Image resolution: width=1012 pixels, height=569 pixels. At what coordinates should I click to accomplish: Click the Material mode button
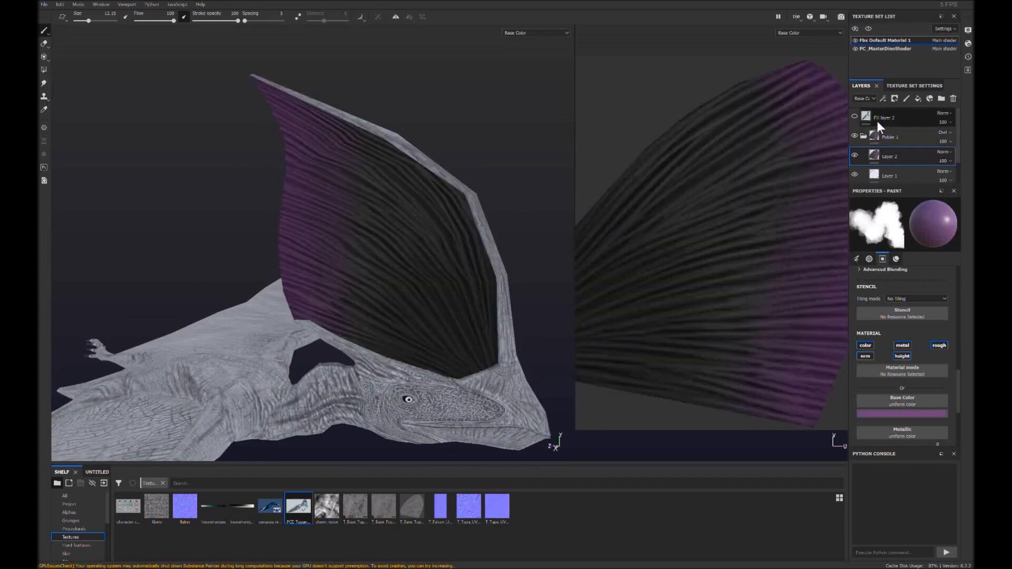pyautogui.click(x=902, y=370)
